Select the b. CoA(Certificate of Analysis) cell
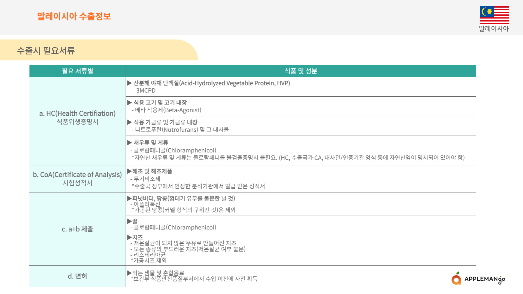The image size is (523, 294). (77, 179)
